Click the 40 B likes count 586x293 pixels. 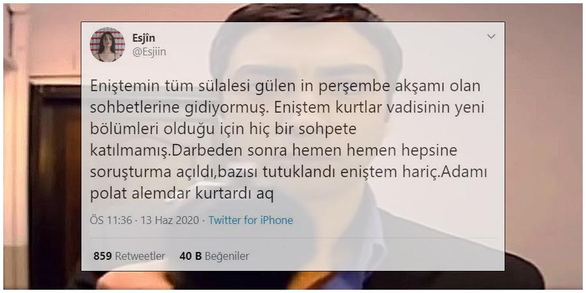(190, 256)
